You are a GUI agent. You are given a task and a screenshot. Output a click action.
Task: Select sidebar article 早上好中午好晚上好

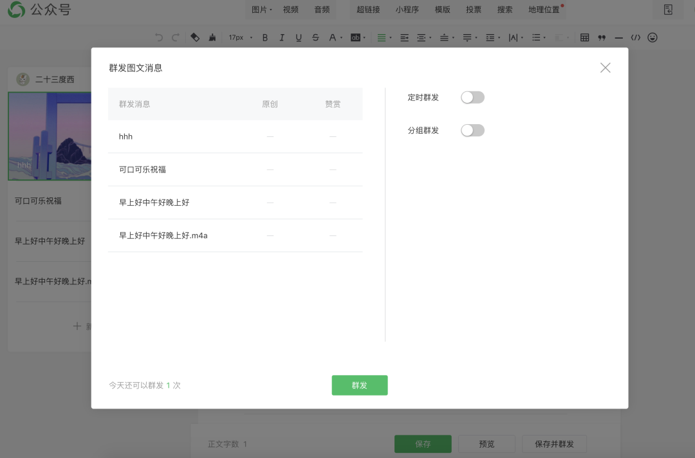[x=50, y=241]
